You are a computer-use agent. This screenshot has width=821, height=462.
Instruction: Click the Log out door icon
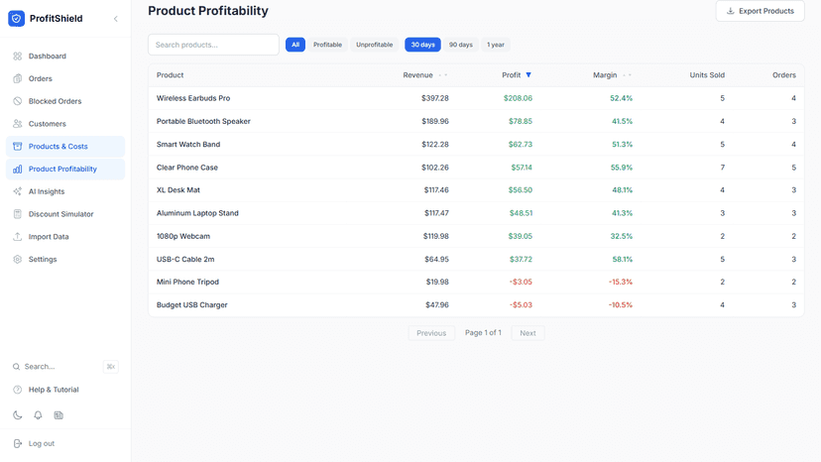pos(17,444)
